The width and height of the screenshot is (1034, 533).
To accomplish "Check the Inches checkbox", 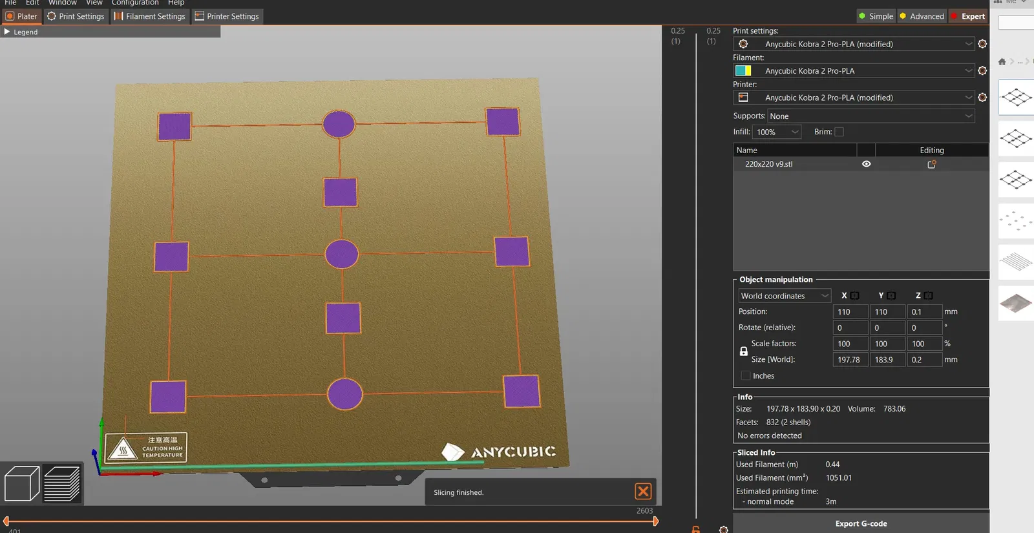I will [746, 376].
